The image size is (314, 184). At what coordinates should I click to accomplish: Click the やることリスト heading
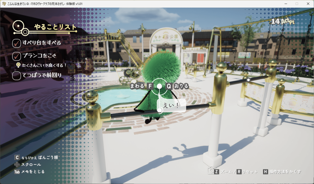(55, 27)
